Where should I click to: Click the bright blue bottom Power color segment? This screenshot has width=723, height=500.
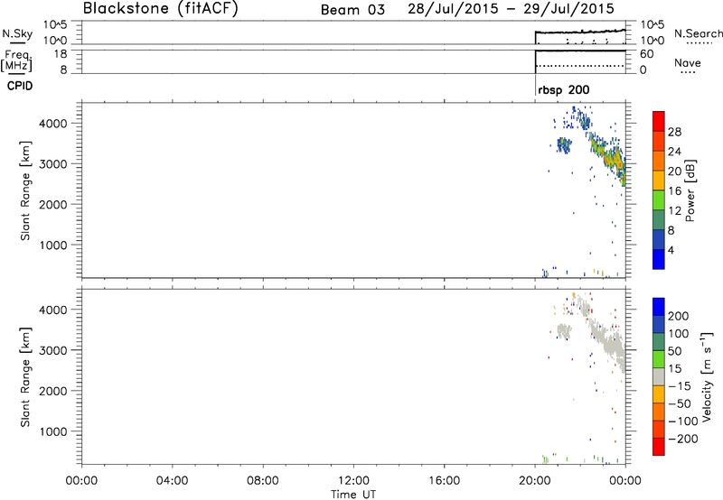coord(659,259)
